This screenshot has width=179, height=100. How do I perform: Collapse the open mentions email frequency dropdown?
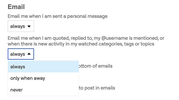(x=21, y=54)
